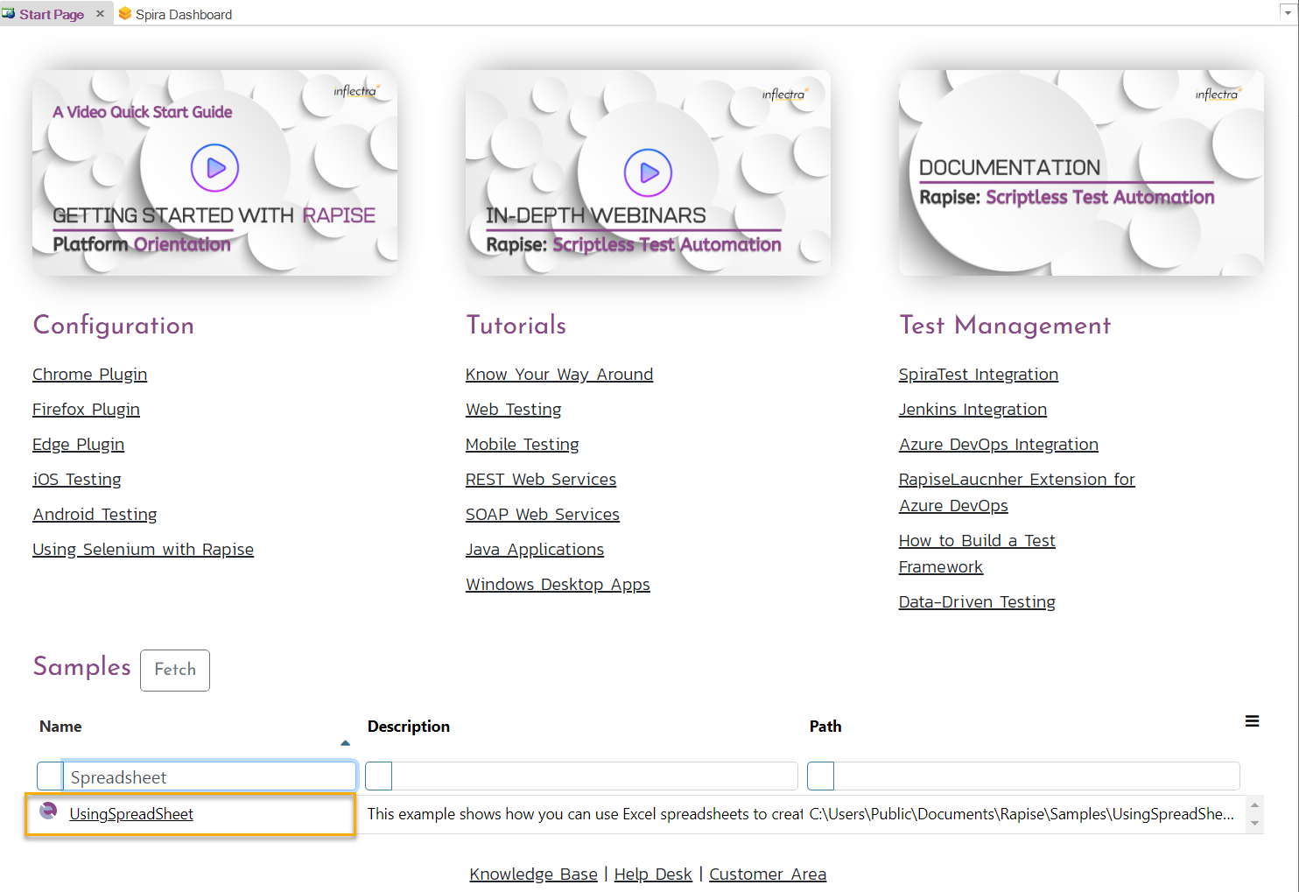Open the Chrome Plugin link
1299x892 pixels.
tap(89, 375)
